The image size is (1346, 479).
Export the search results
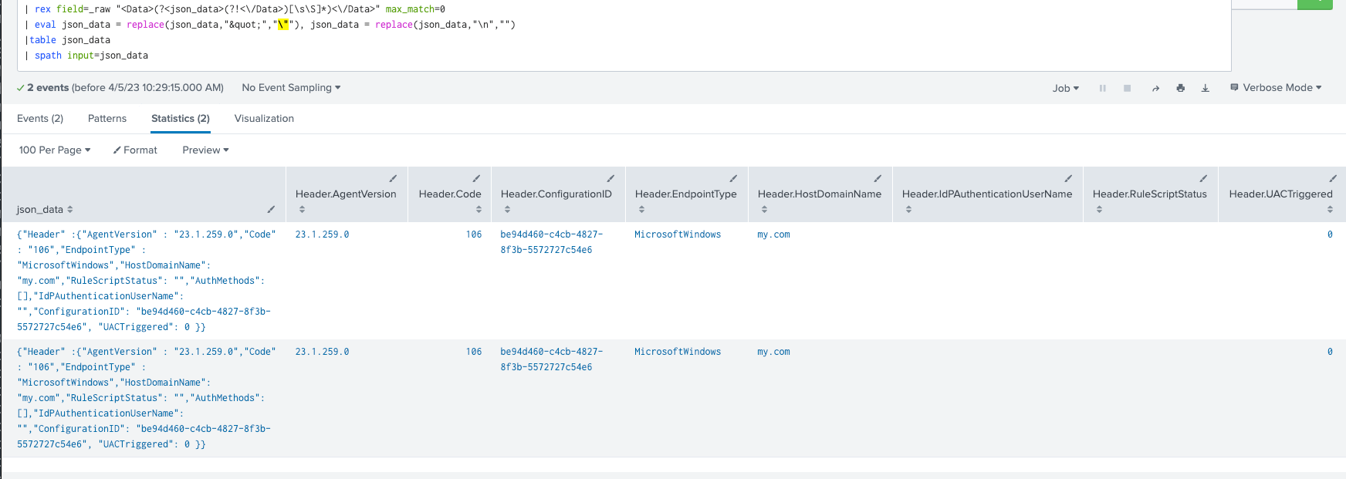(1205, 88)
